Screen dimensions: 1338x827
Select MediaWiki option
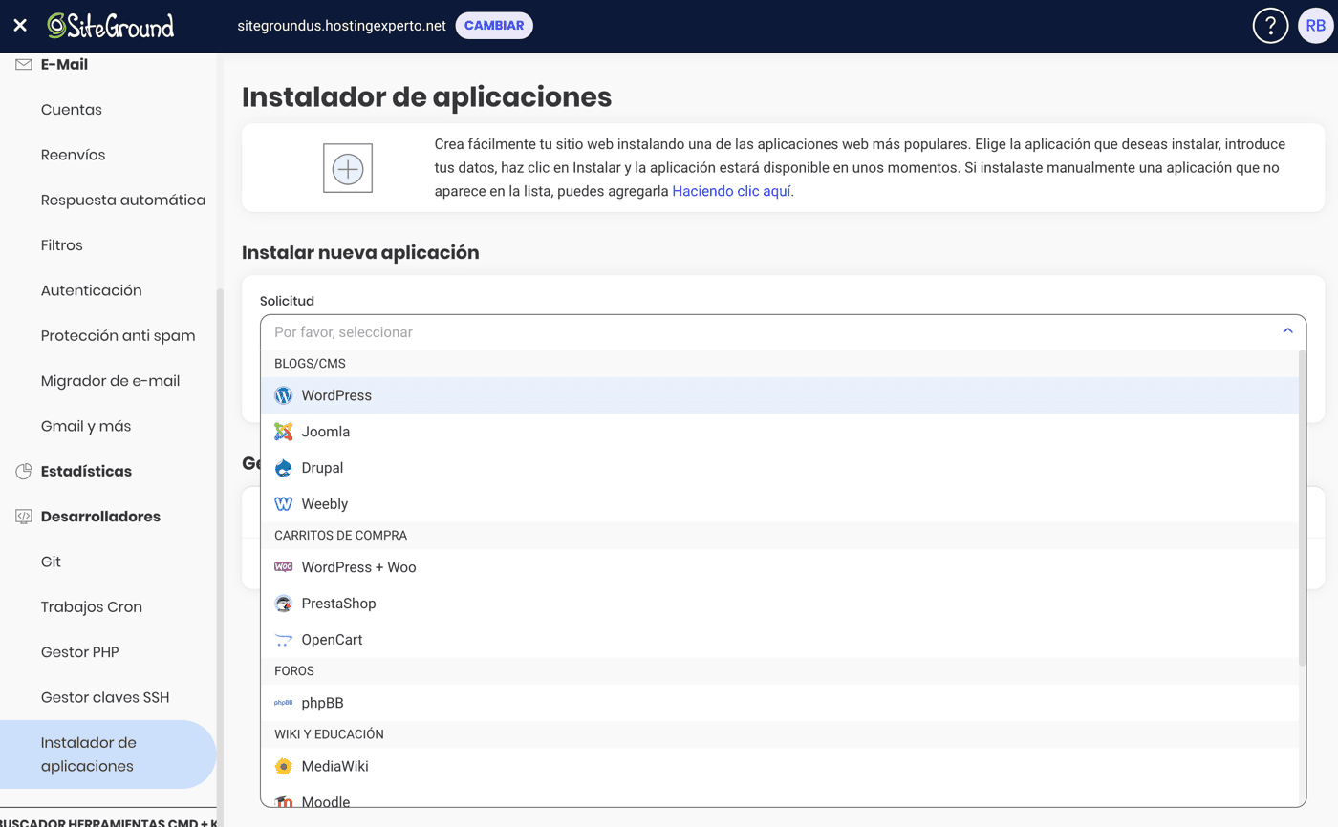[x=780, y=766]
